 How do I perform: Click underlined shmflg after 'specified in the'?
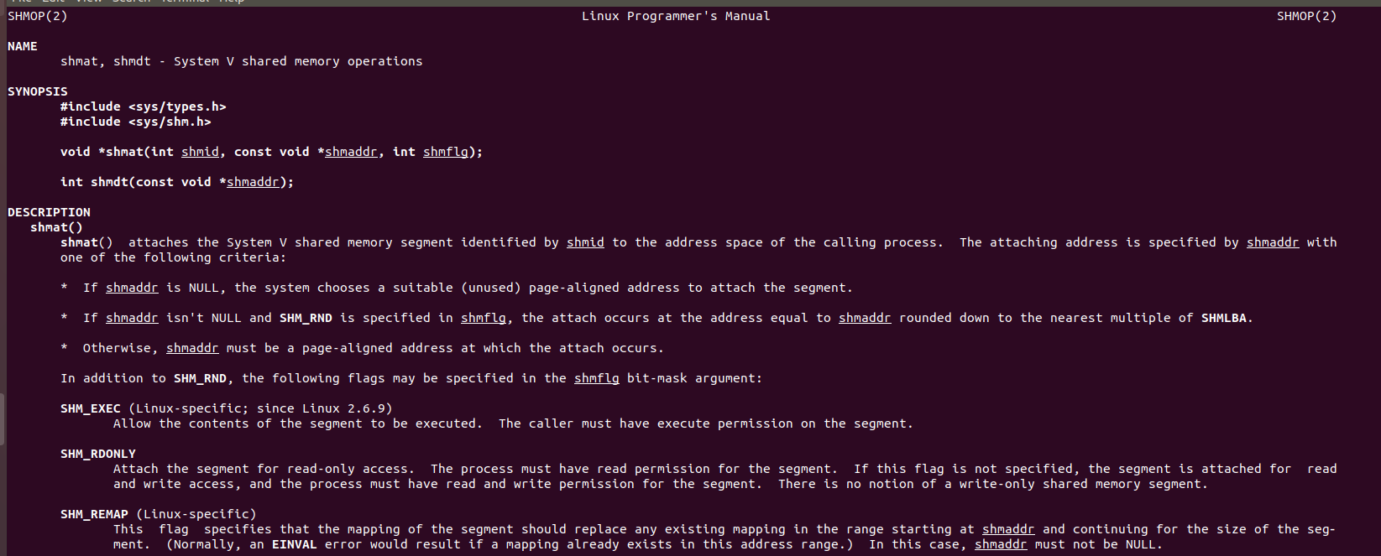tap(597, 378)
